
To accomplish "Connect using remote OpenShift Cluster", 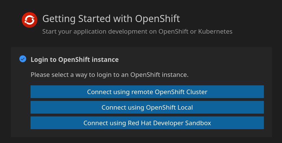I will [x=147, y=92].
